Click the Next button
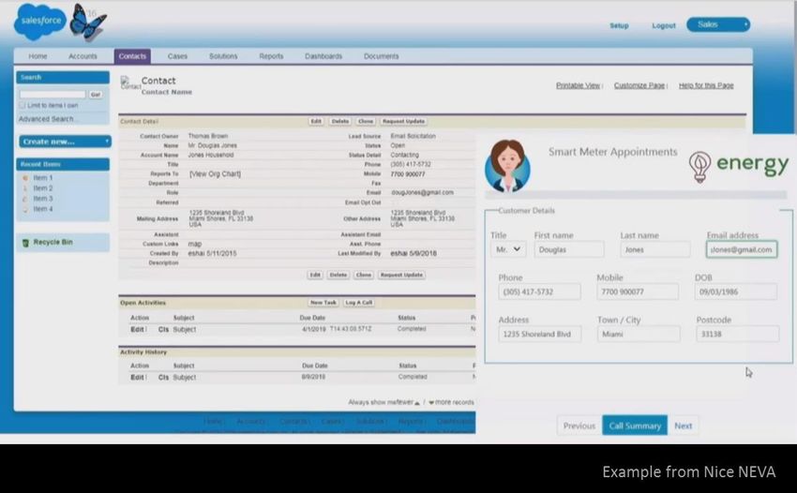 [684, 426]
